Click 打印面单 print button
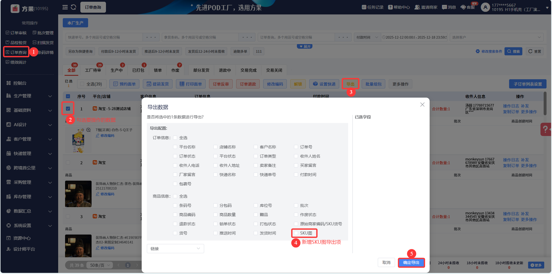 coord(191,84)
